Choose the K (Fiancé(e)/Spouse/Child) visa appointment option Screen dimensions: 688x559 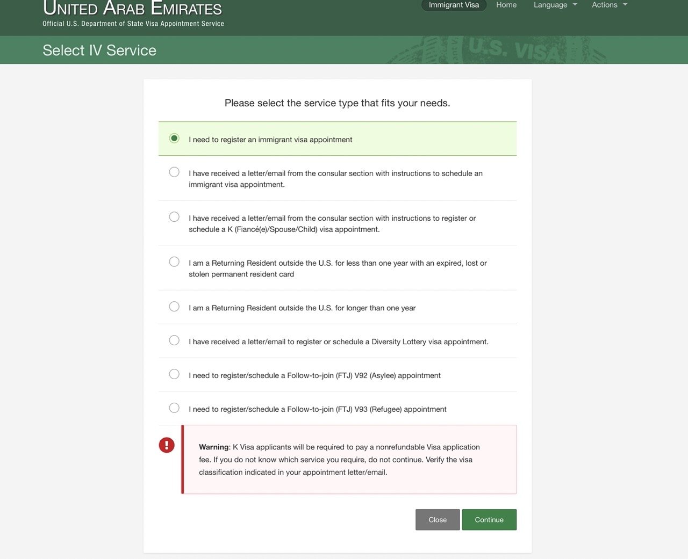tap(174, 217)
